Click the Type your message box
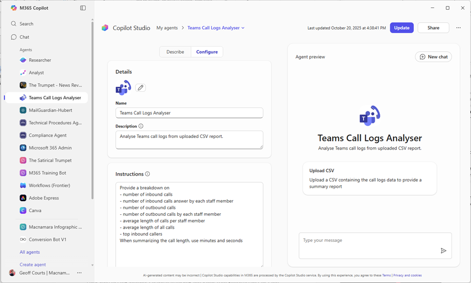The height and width of the screenshot is (283, 471). (x=375, y=245)
